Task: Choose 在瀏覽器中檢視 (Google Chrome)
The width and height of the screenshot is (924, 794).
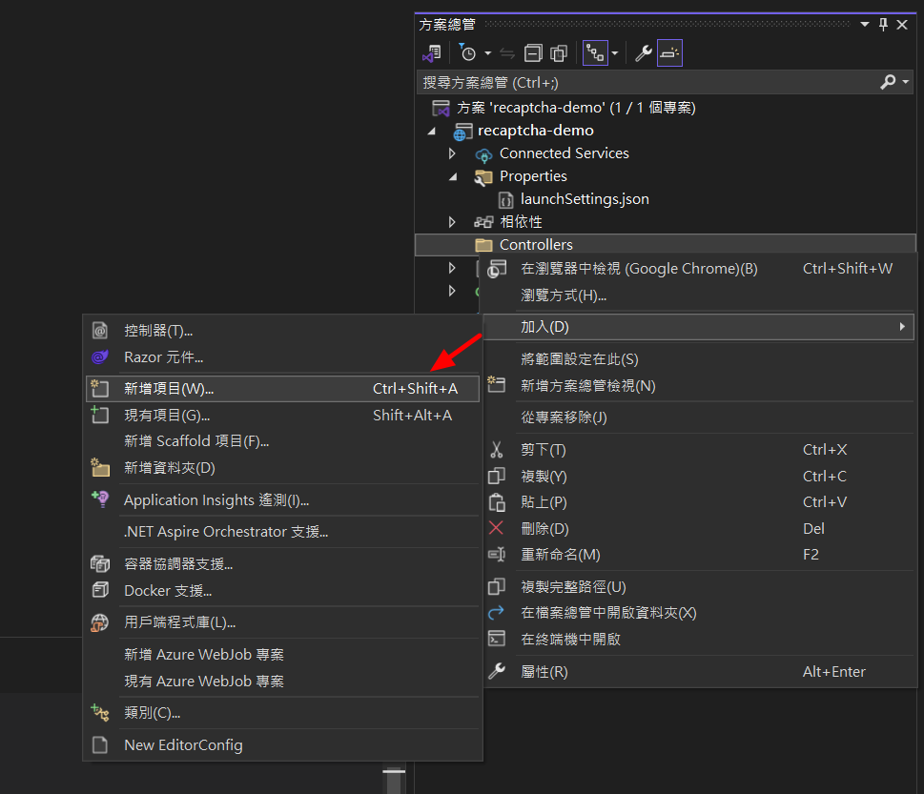Action: pyautogui.click(x=698, y=269)
